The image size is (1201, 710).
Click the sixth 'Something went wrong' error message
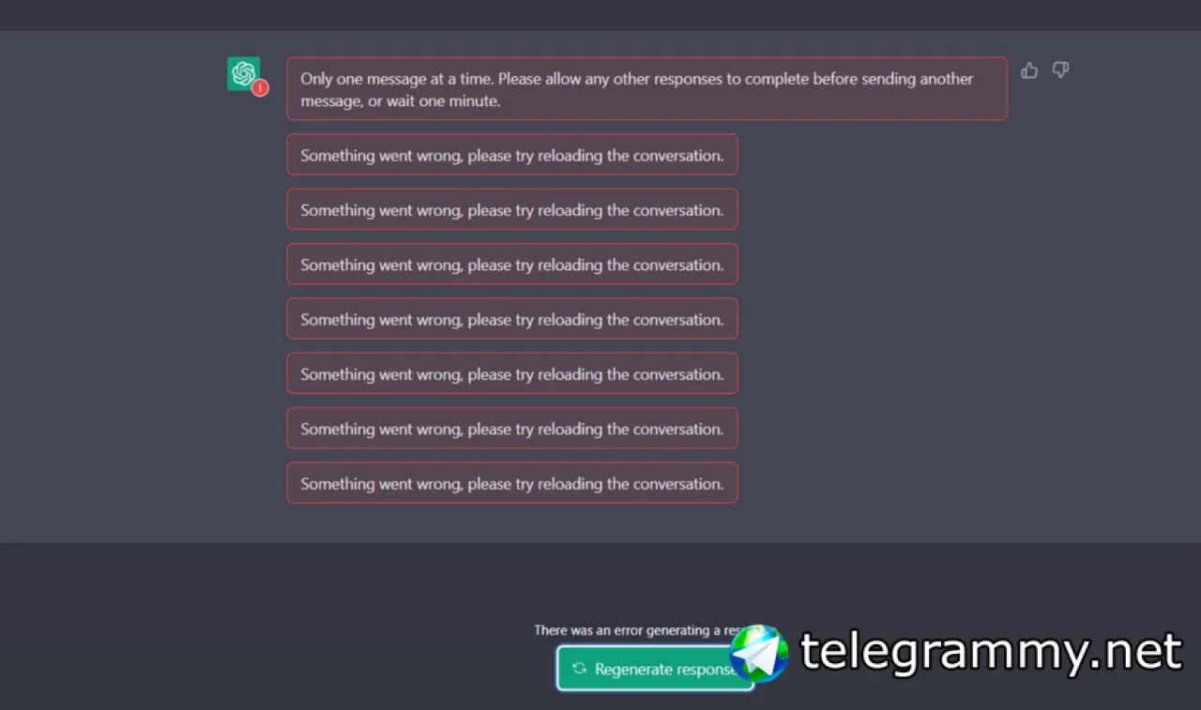pos(512,429)
